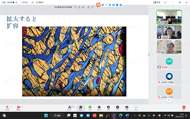Open the annotation pen tool
190x119 pixels.
[x=89, y=7]
